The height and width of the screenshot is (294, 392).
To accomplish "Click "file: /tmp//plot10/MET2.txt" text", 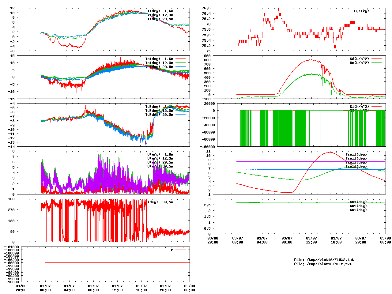I will pos(322,264).
